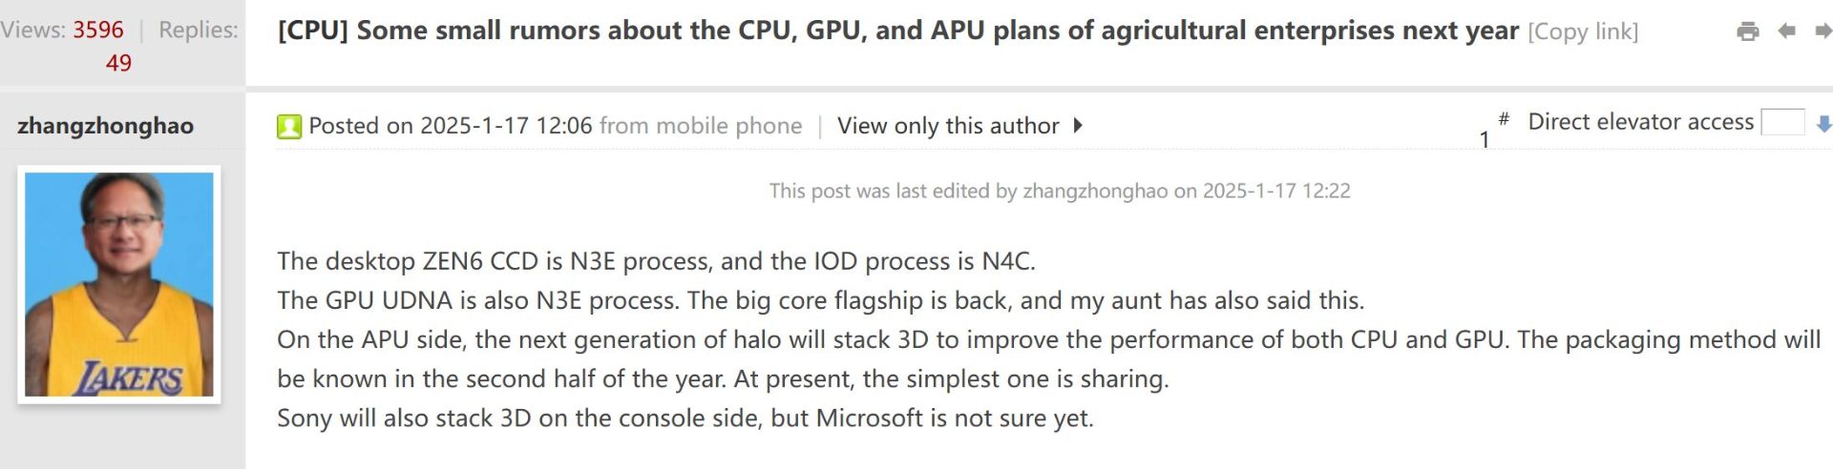Print this thread using printer icon
The image size is (1833, 469).
pyautogui.click(x=1748, y=31)
